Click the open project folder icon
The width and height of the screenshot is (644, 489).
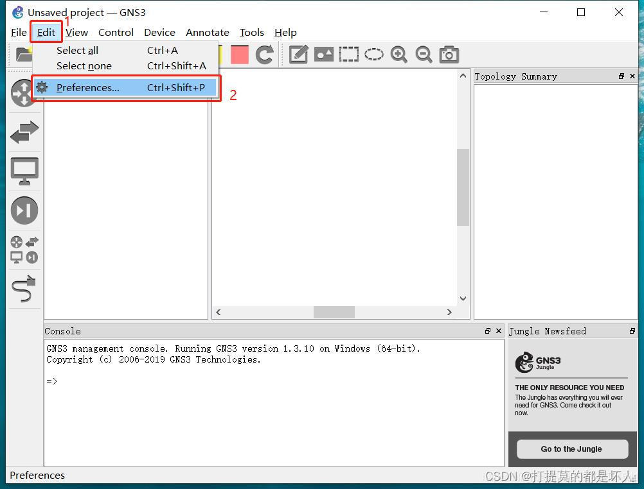click(x=24, y=54)
